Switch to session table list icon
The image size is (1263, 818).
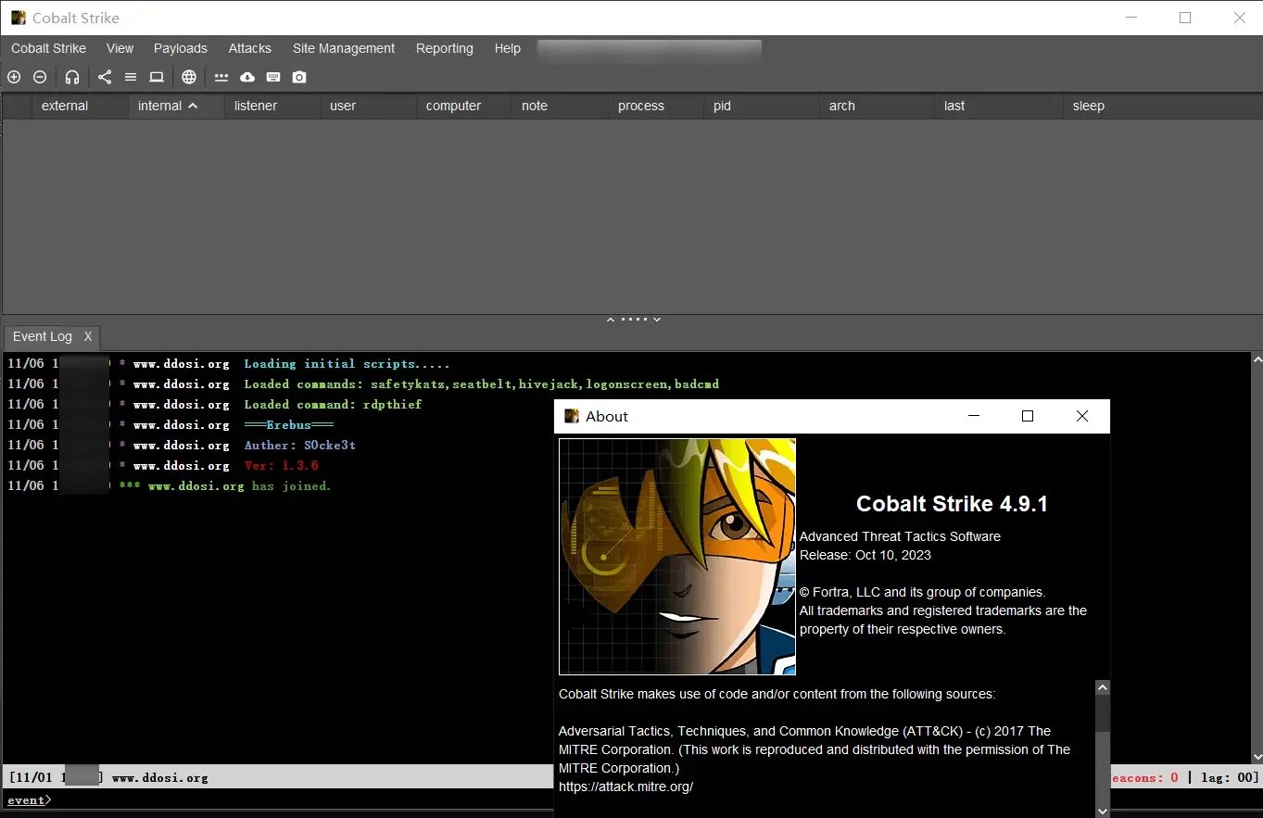pyautogui.click(x=131, y=77)
